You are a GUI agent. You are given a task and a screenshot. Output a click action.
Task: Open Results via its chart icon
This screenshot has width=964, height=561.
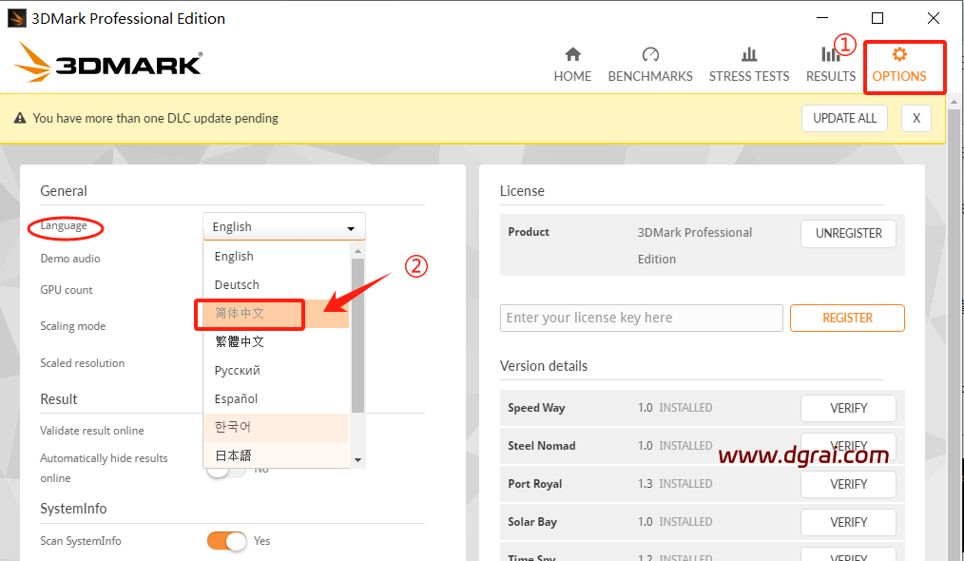point(830,54)
